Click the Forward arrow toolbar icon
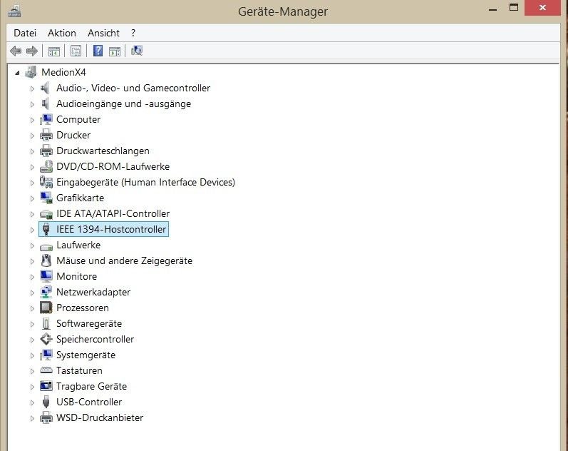The height and width of the screenshot is (451, 568). click(x=32, y=51)
